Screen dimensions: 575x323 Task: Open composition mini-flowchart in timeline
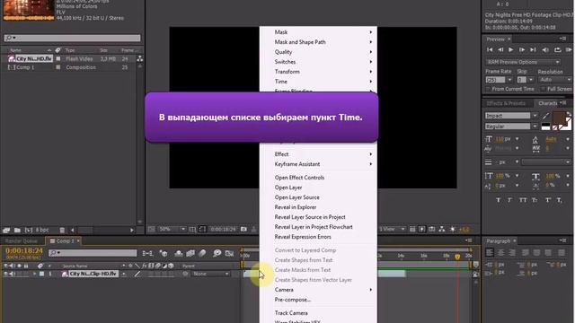147,253
